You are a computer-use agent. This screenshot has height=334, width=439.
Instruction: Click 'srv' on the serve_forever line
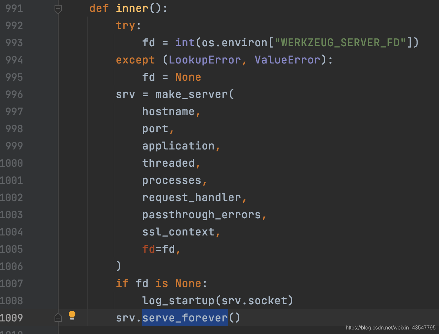click(125, 318)
